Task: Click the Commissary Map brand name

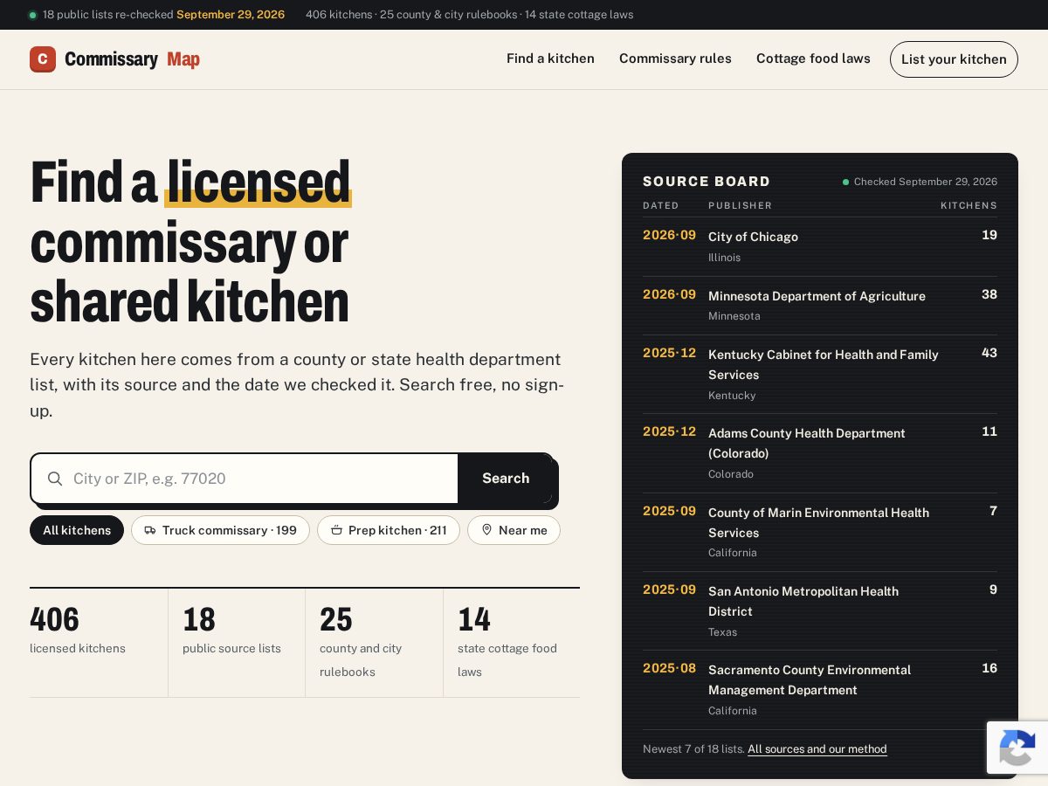Action: pyautogui.click(x=132, y=59)
